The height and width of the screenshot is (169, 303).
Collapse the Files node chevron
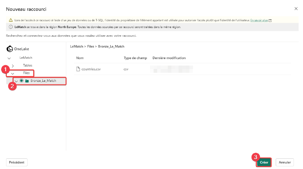point(12,74)
